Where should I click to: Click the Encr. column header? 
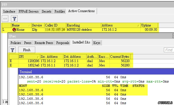[x=104, y=57]
